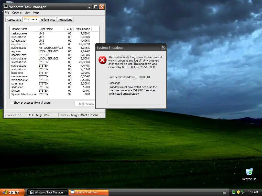The width and height of the screenshot is (262, 196).
Task: Select the smss.exe process
Action: pyautogui.click(x=51, y=87)
